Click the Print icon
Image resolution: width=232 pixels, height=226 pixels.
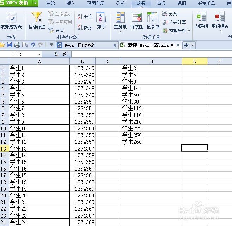coord(17,45)
